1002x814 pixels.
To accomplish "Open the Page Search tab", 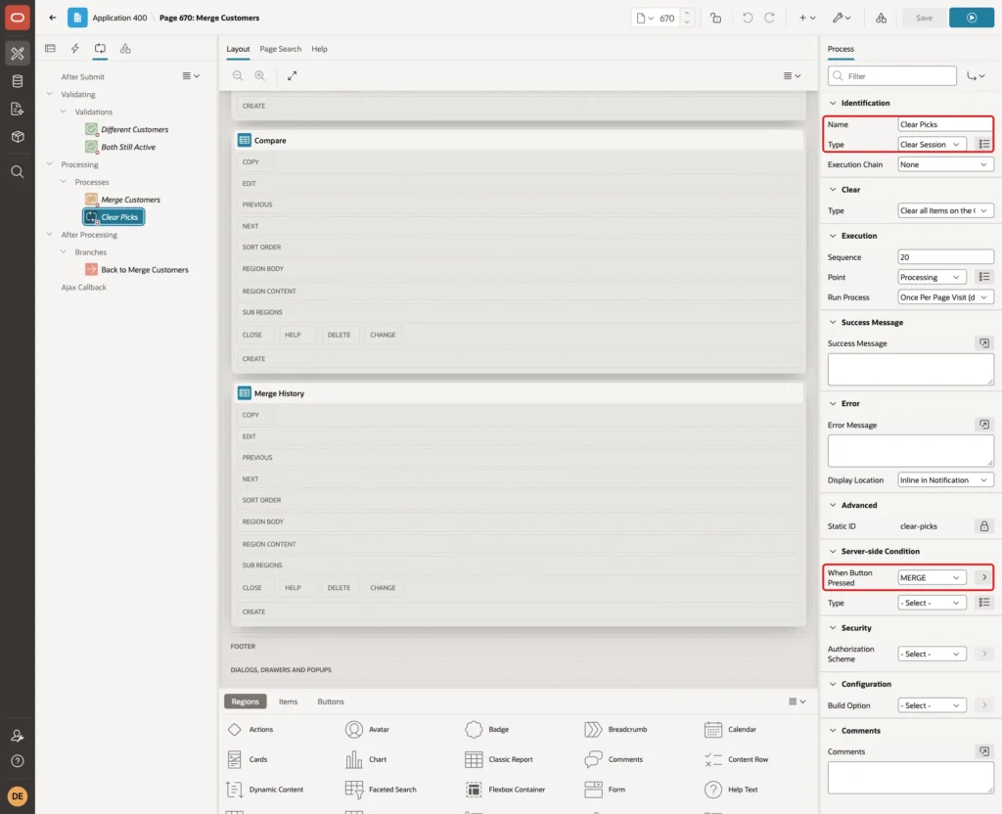I will [280, 49].
